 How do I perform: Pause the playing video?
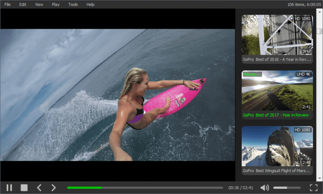9,188
